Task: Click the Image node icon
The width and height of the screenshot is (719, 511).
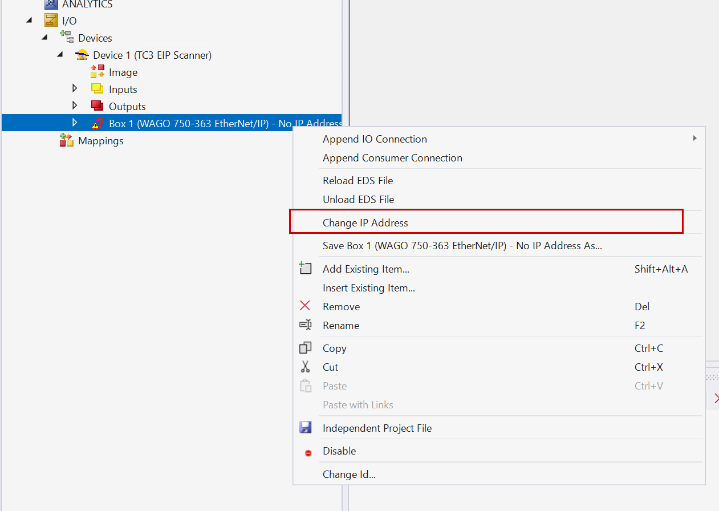Action: click(98, 72)
